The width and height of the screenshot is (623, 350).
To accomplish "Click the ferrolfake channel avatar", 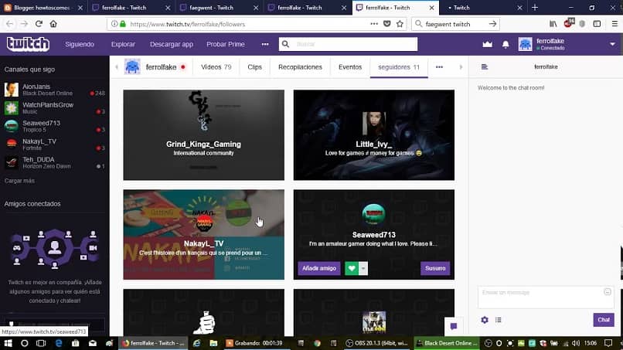I will pos(132,66).
